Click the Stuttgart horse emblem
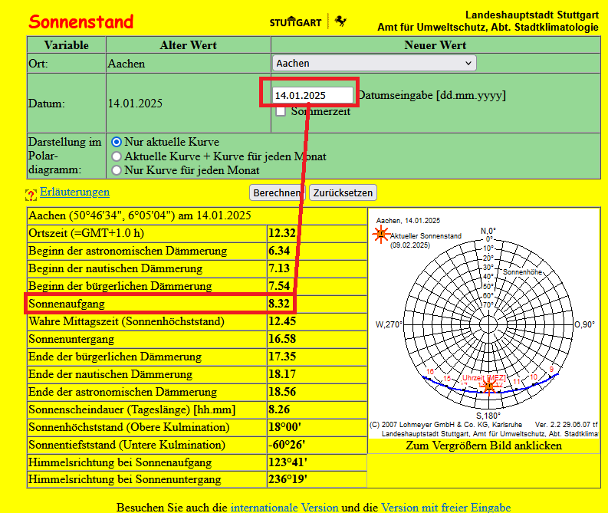The height and width of the screenshot is (513, 608). tap(340, 21)
